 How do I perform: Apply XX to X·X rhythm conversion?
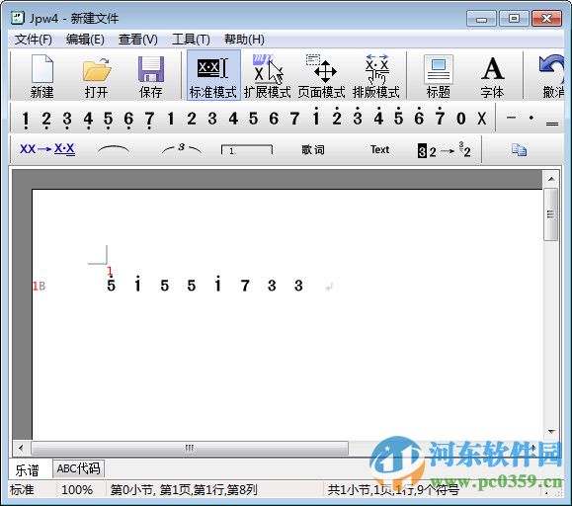click(47, 149)
